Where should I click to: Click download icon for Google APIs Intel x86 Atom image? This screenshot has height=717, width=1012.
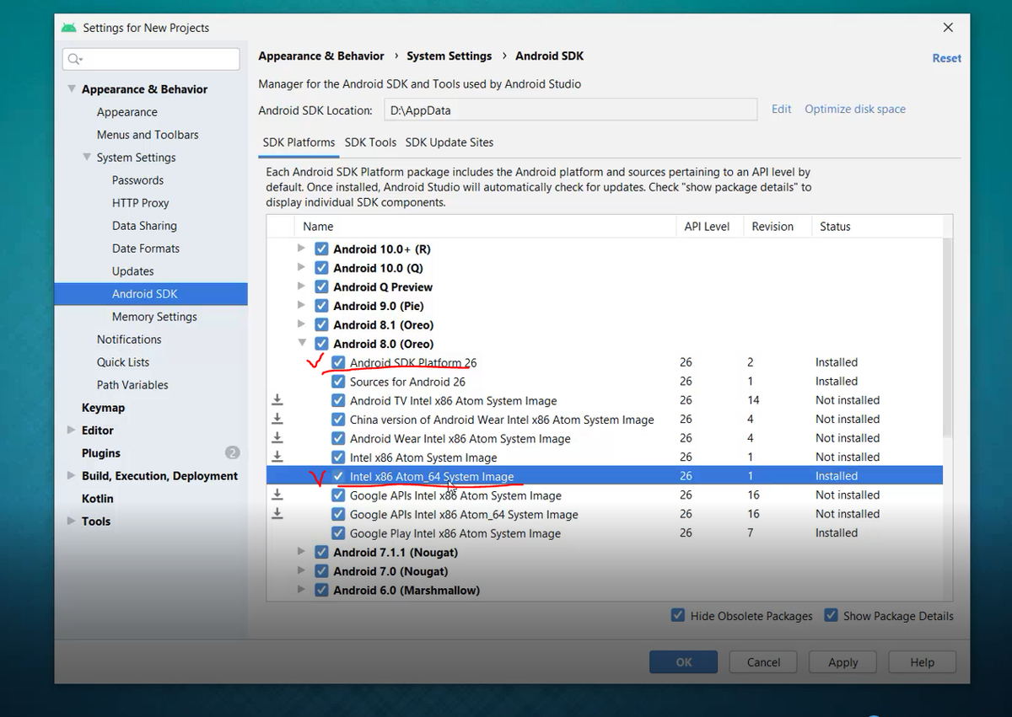[277, 495]
